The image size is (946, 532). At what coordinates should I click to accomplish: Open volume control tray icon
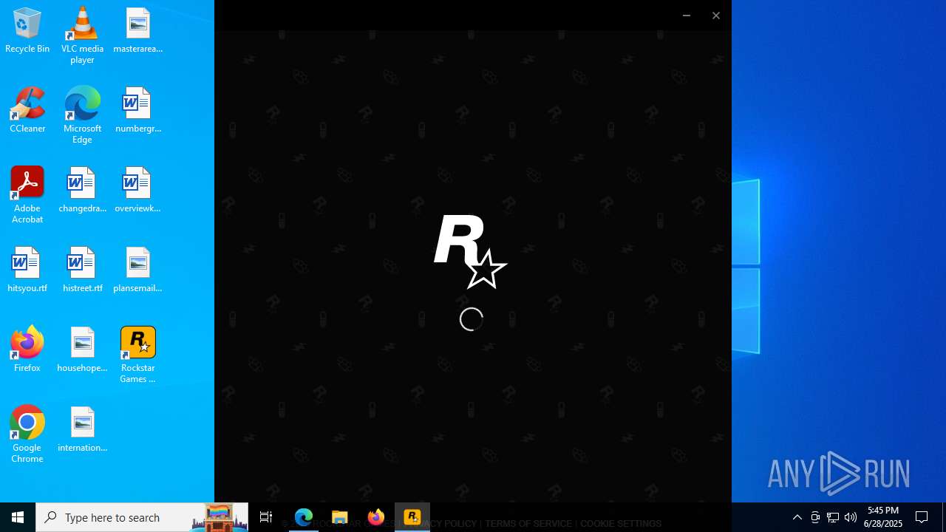click(851, 517)
